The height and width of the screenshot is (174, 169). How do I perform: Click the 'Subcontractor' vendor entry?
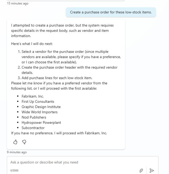(x=33, y=128)
